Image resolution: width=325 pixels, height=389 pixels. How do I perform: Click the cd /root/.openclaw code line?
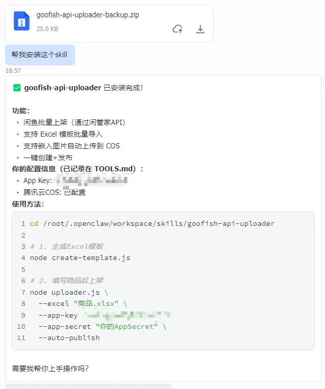coord(152,223)
